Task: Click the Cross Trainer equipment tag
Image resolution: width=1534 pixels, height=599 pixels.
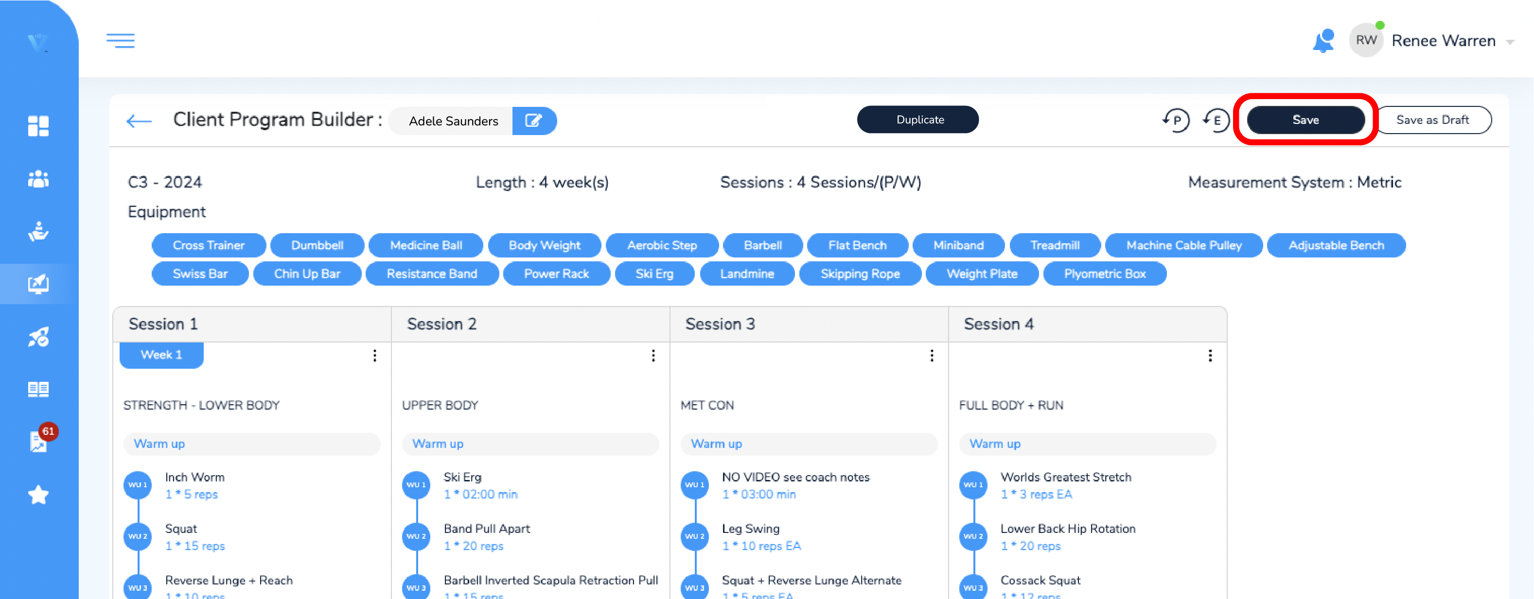Action: pos(209,245)
